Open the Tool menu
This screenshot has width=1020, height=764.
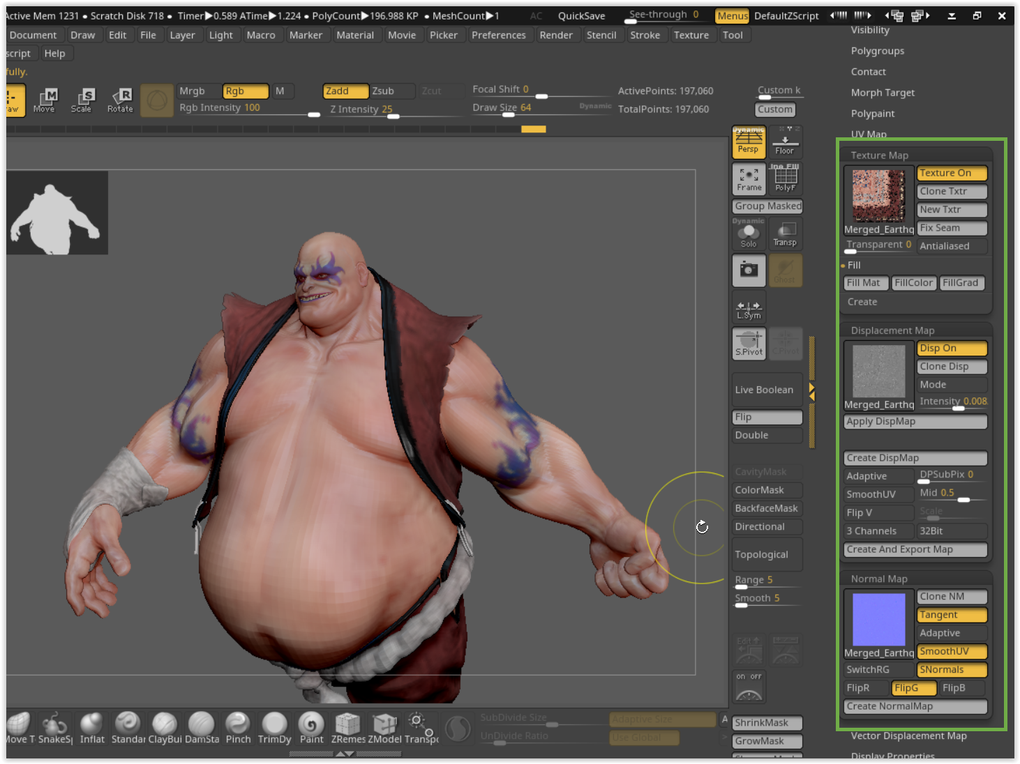(x=733, y=35)
